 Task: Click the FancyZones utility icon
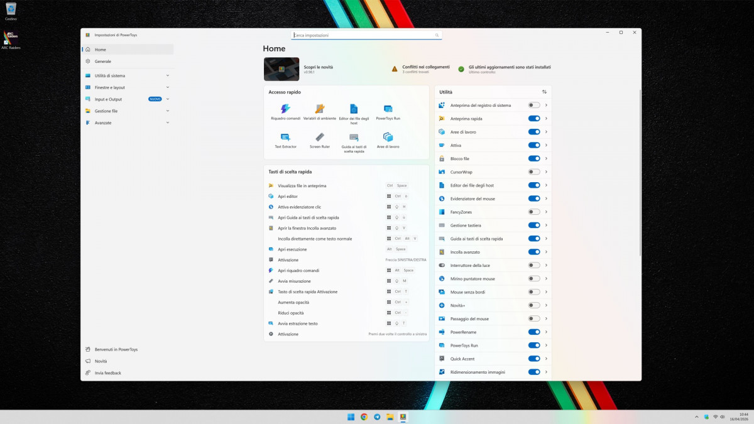coord(442,212)
